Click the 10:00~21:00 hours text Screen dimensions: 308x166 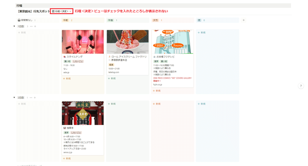[114, 69]
